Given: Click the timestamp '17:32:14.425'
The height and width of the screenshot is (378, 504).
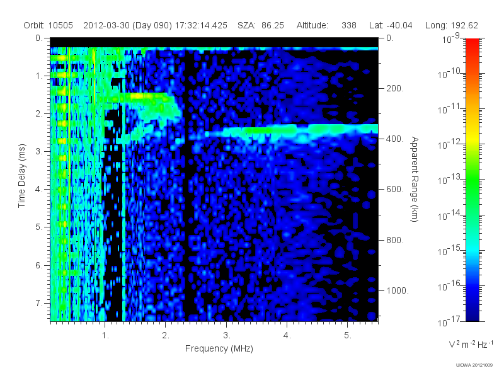Looking at the screenshot, I should tap(201, 25).
